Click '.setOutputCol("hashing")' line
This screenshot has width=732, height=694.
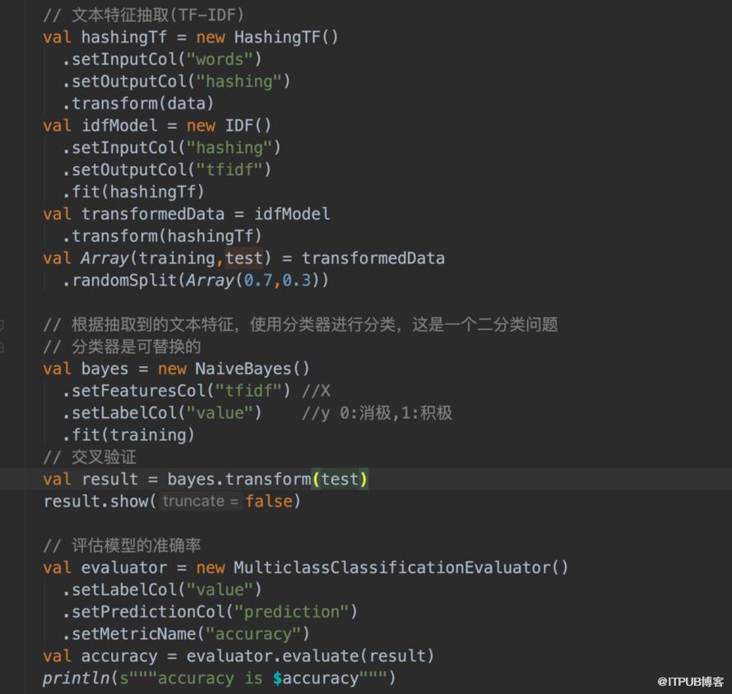tap(177, 81)
